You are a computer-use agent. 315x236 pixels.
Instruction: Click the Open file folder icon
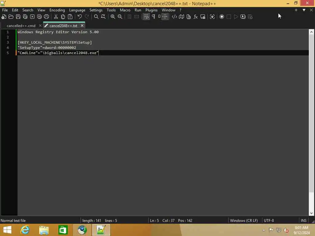click(11, 17)
